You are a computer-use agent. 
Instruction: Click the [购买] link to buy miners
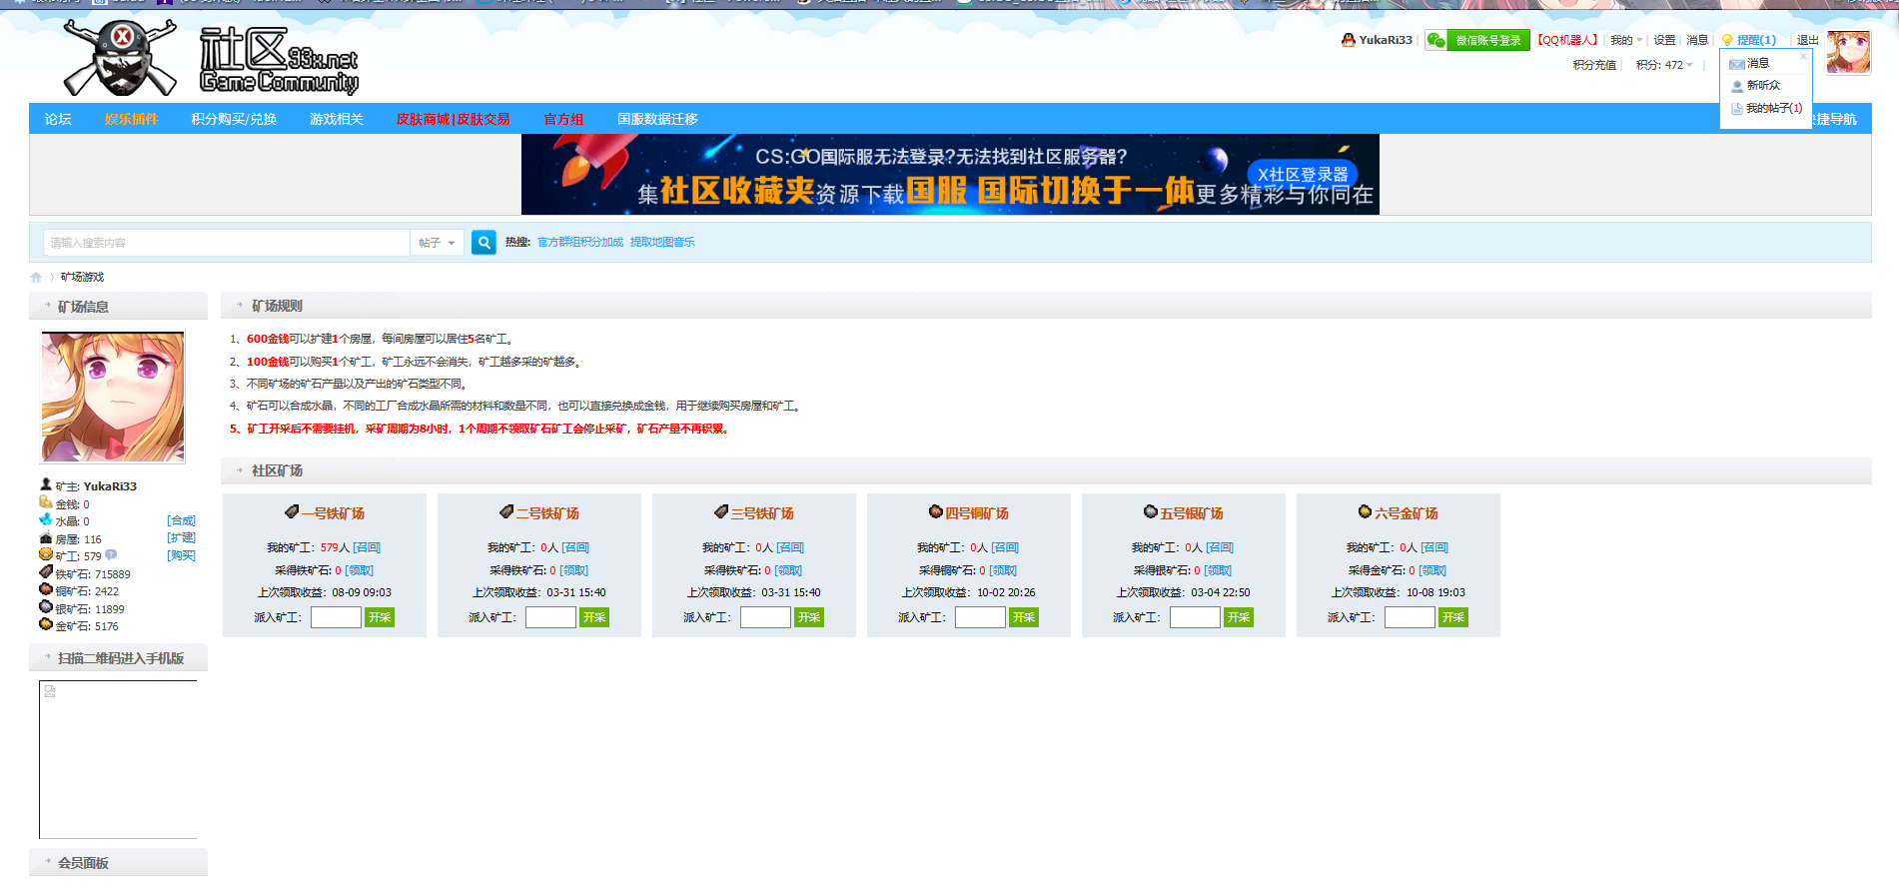(x=181, y=556)
